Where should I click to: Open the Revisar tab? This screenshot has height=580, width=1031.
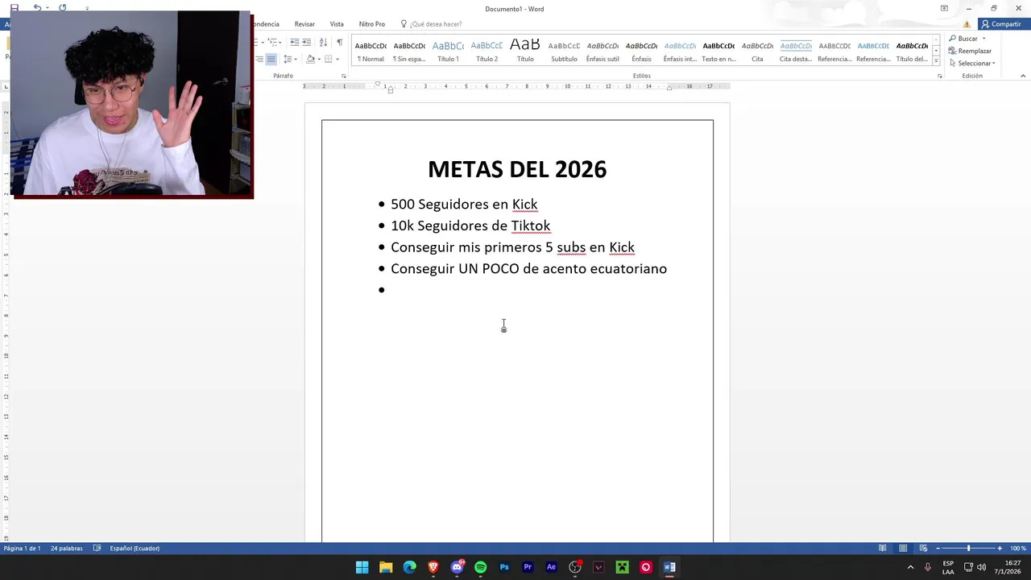304,24
